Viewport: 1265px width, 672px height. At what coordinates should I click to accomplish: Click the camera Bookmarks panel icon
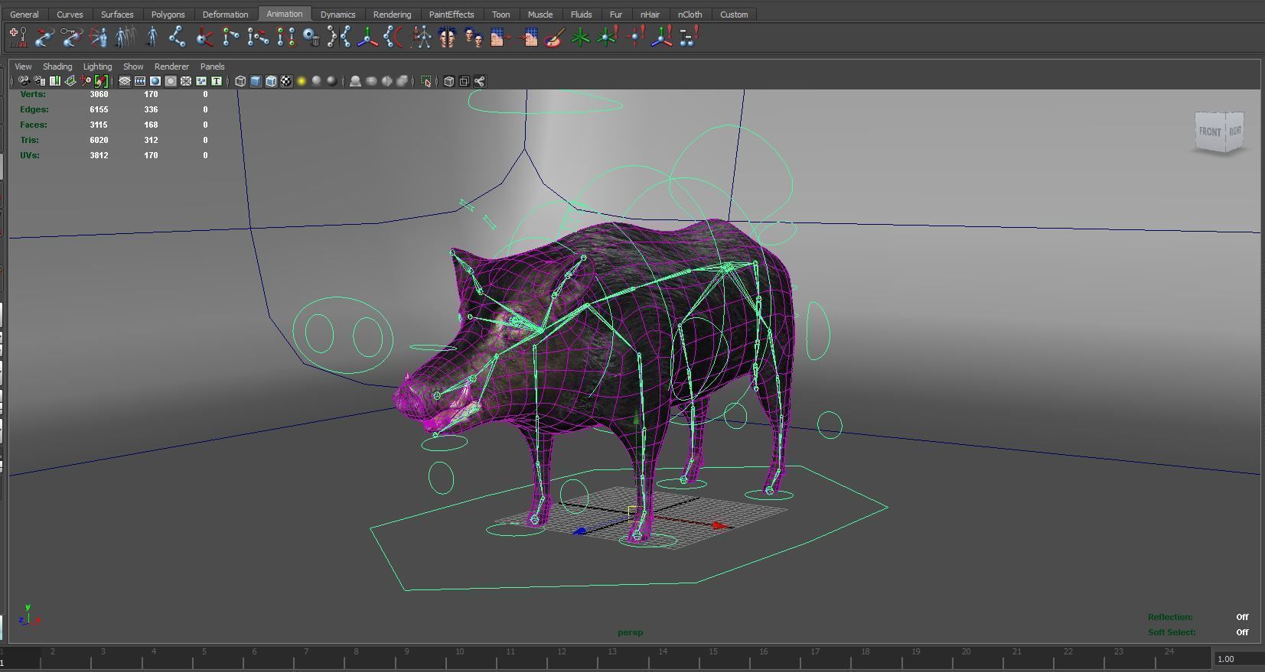tap(54, 81)
